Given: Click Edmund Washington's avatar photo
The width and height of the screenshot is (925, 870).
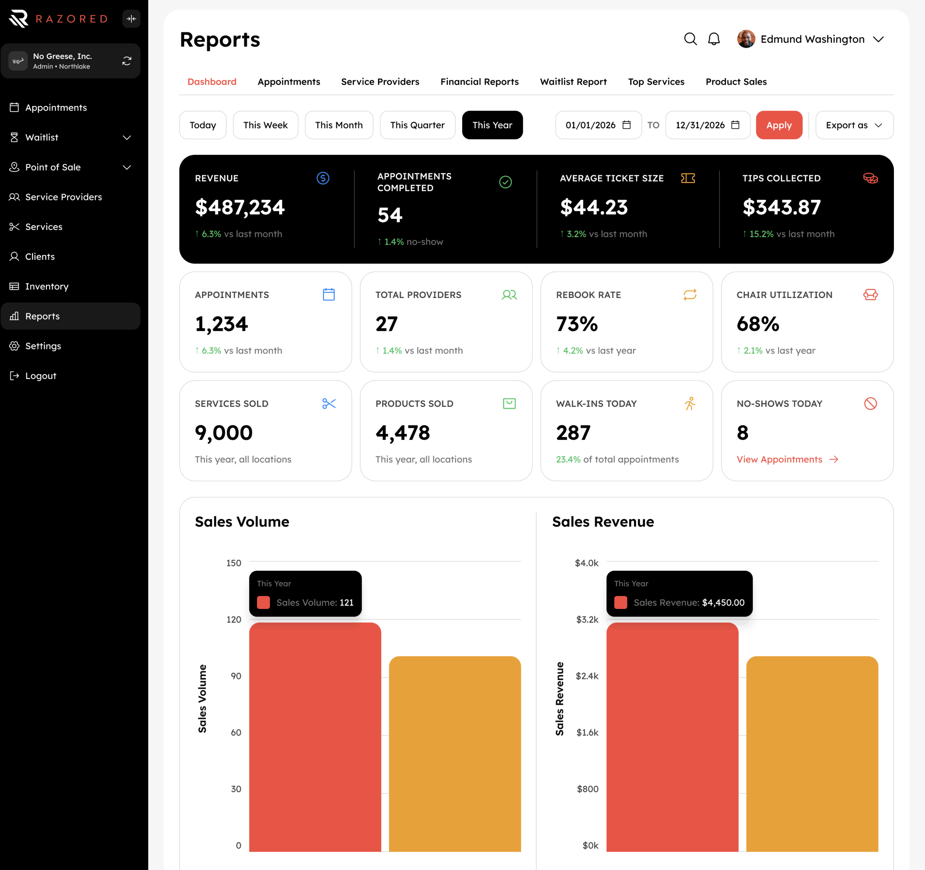Looking at the screenshot, I should tap(746, 39).
